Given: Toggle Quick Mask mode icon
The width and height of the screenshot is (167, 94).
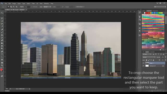Looking at the screenshot, I should coord(2,73).
